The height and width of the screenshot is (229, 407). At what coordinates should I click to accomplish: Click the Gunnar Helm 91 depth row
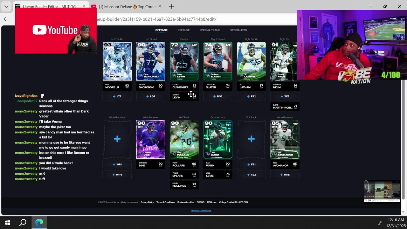[285, 86]
